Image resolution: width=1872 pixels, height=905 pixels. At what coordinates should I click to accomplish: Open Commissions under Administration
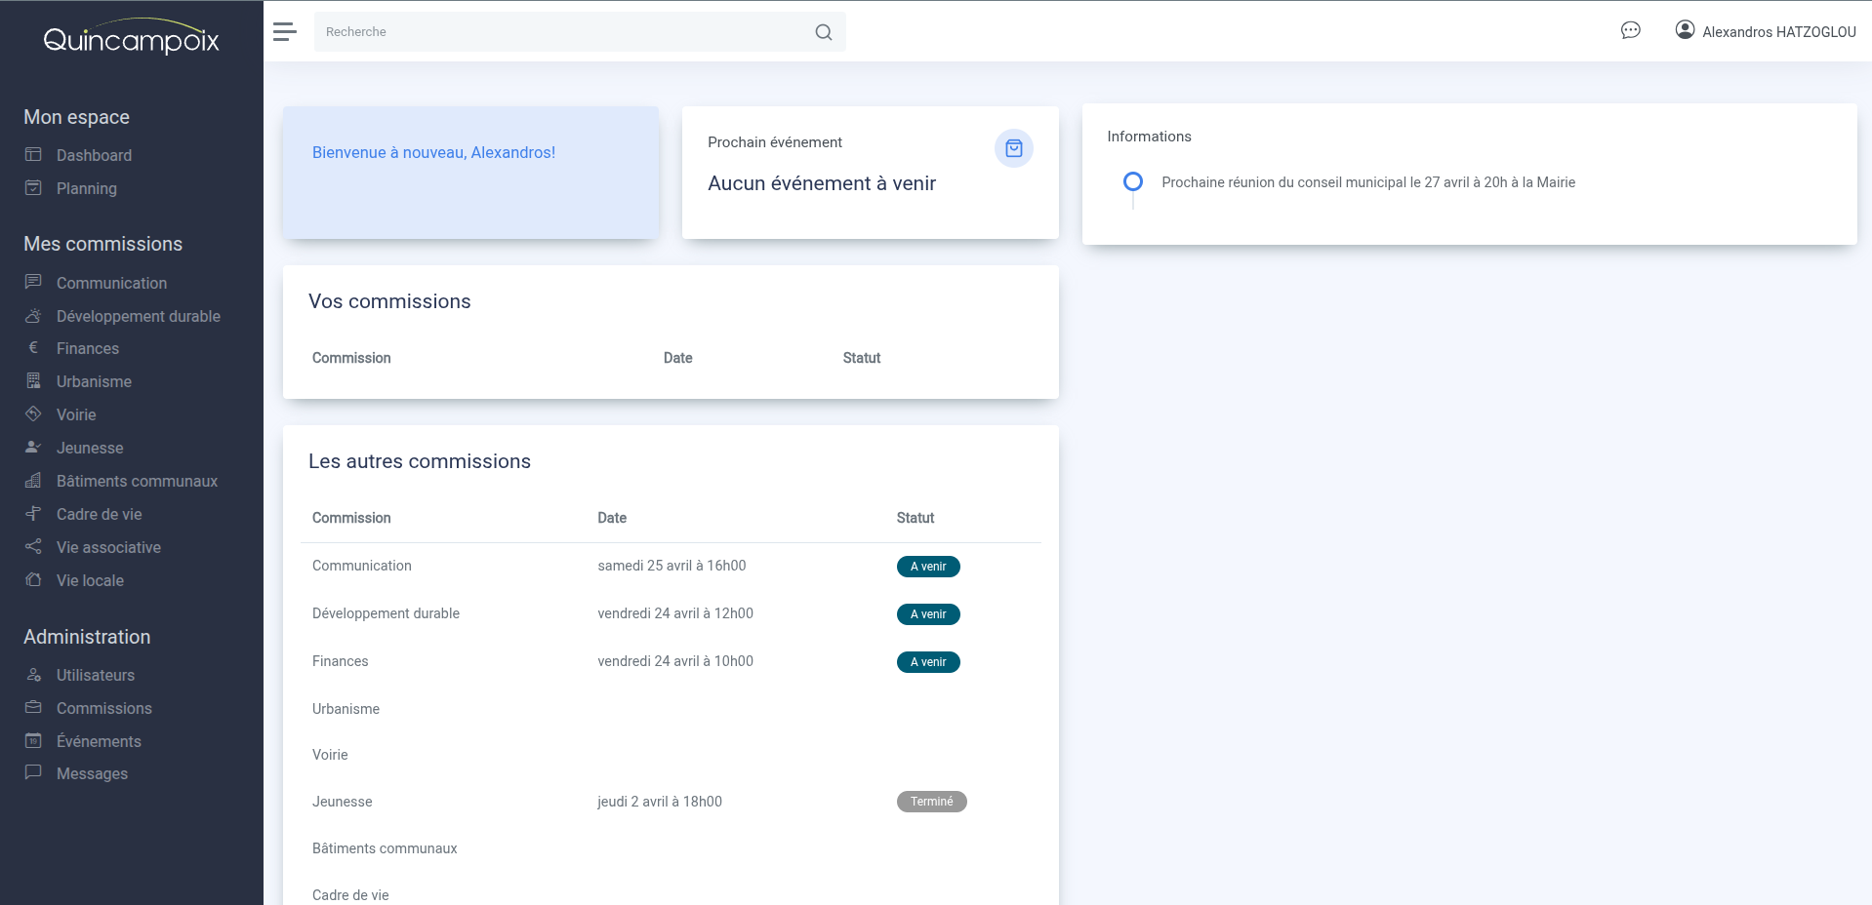pyautogui.click(x=102, y=707)
